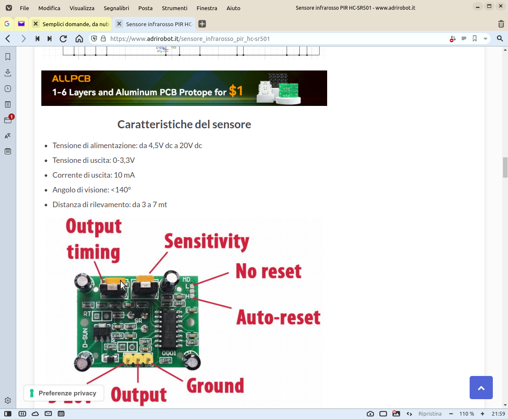Click the blocked content icon in address bar
508x419 pixels.
[x=453, y=39]
